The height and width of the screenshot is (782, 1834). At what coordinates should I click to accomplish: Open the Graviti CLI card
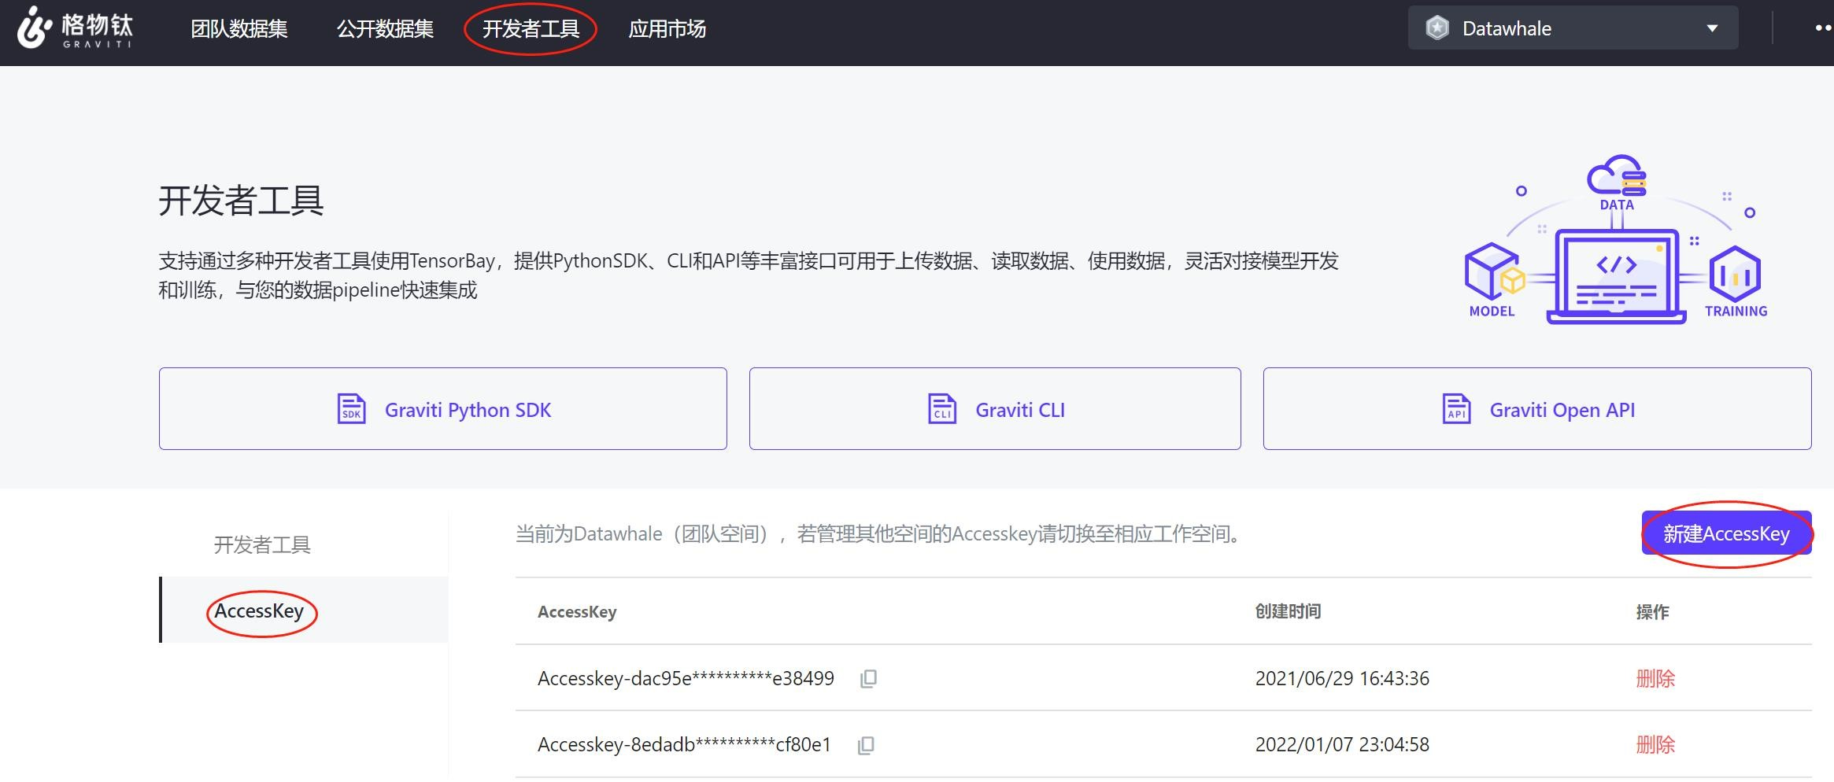pyautogui.click(x=995, y=409)
